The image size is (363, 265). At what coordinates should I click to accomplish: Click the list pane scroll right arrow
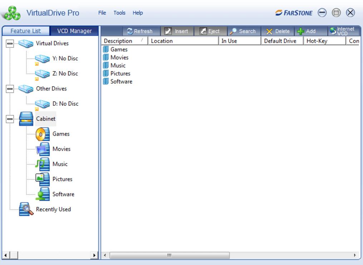coord(355,255)
